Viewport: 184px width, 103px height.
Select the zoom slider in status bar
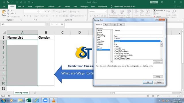[170, 96]
